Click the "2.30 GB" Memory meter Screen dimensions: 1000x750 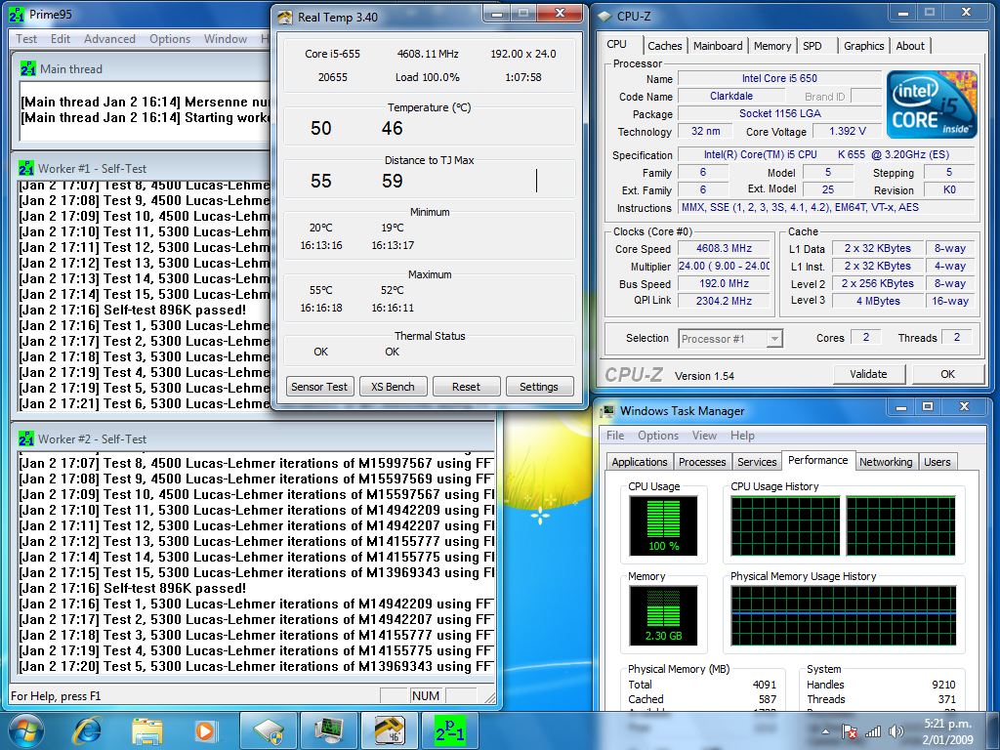(x=663, y=615)
